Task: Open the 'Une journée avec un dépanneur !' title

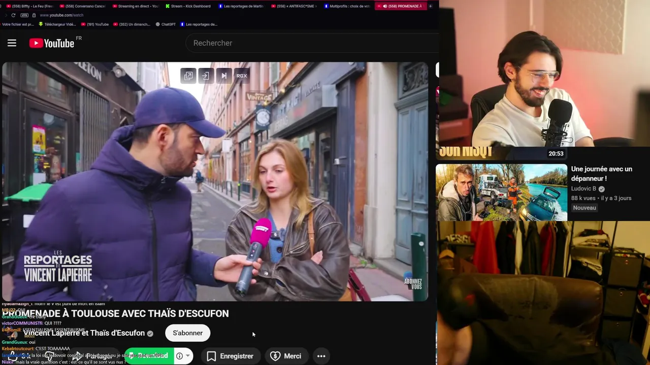Action: point(602,173)
